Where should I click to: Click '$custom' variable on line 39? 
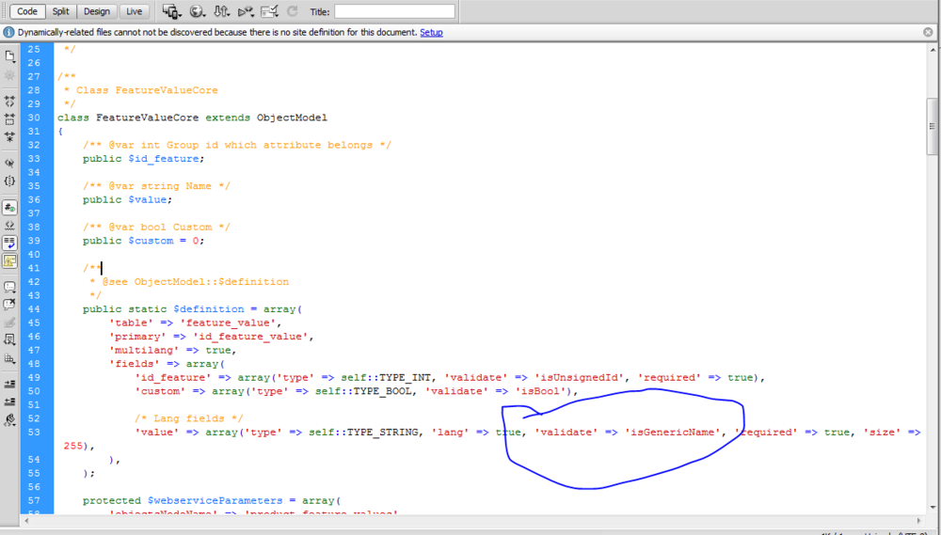pyautogui.click(x=151, y=241)
